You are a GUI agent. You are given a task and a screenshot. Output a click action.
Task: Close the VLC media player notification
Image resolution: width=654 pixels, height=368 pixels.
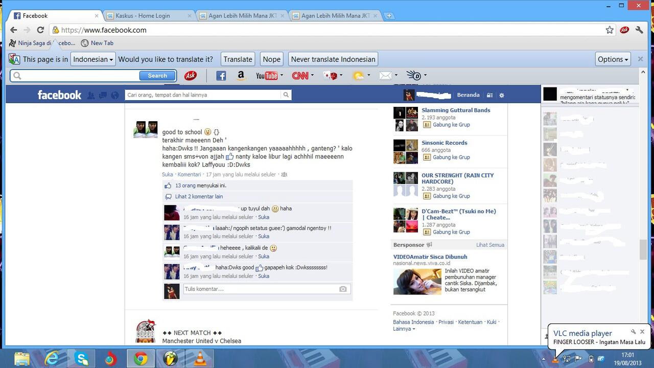tap(642, 332)
